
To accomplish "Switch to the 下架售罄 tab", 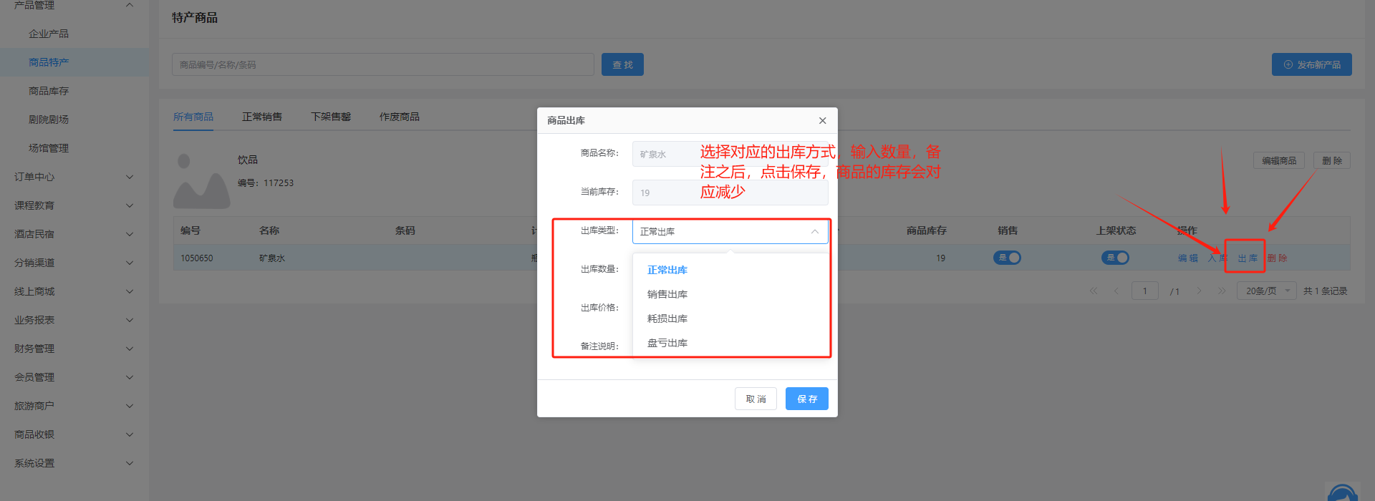I will point(330,117).
